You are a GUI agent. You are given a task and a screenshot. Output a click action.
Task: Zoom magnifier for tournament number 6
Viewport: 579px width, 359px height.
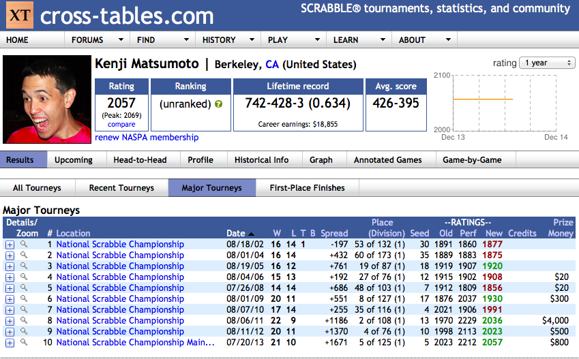tap(24, 298)
